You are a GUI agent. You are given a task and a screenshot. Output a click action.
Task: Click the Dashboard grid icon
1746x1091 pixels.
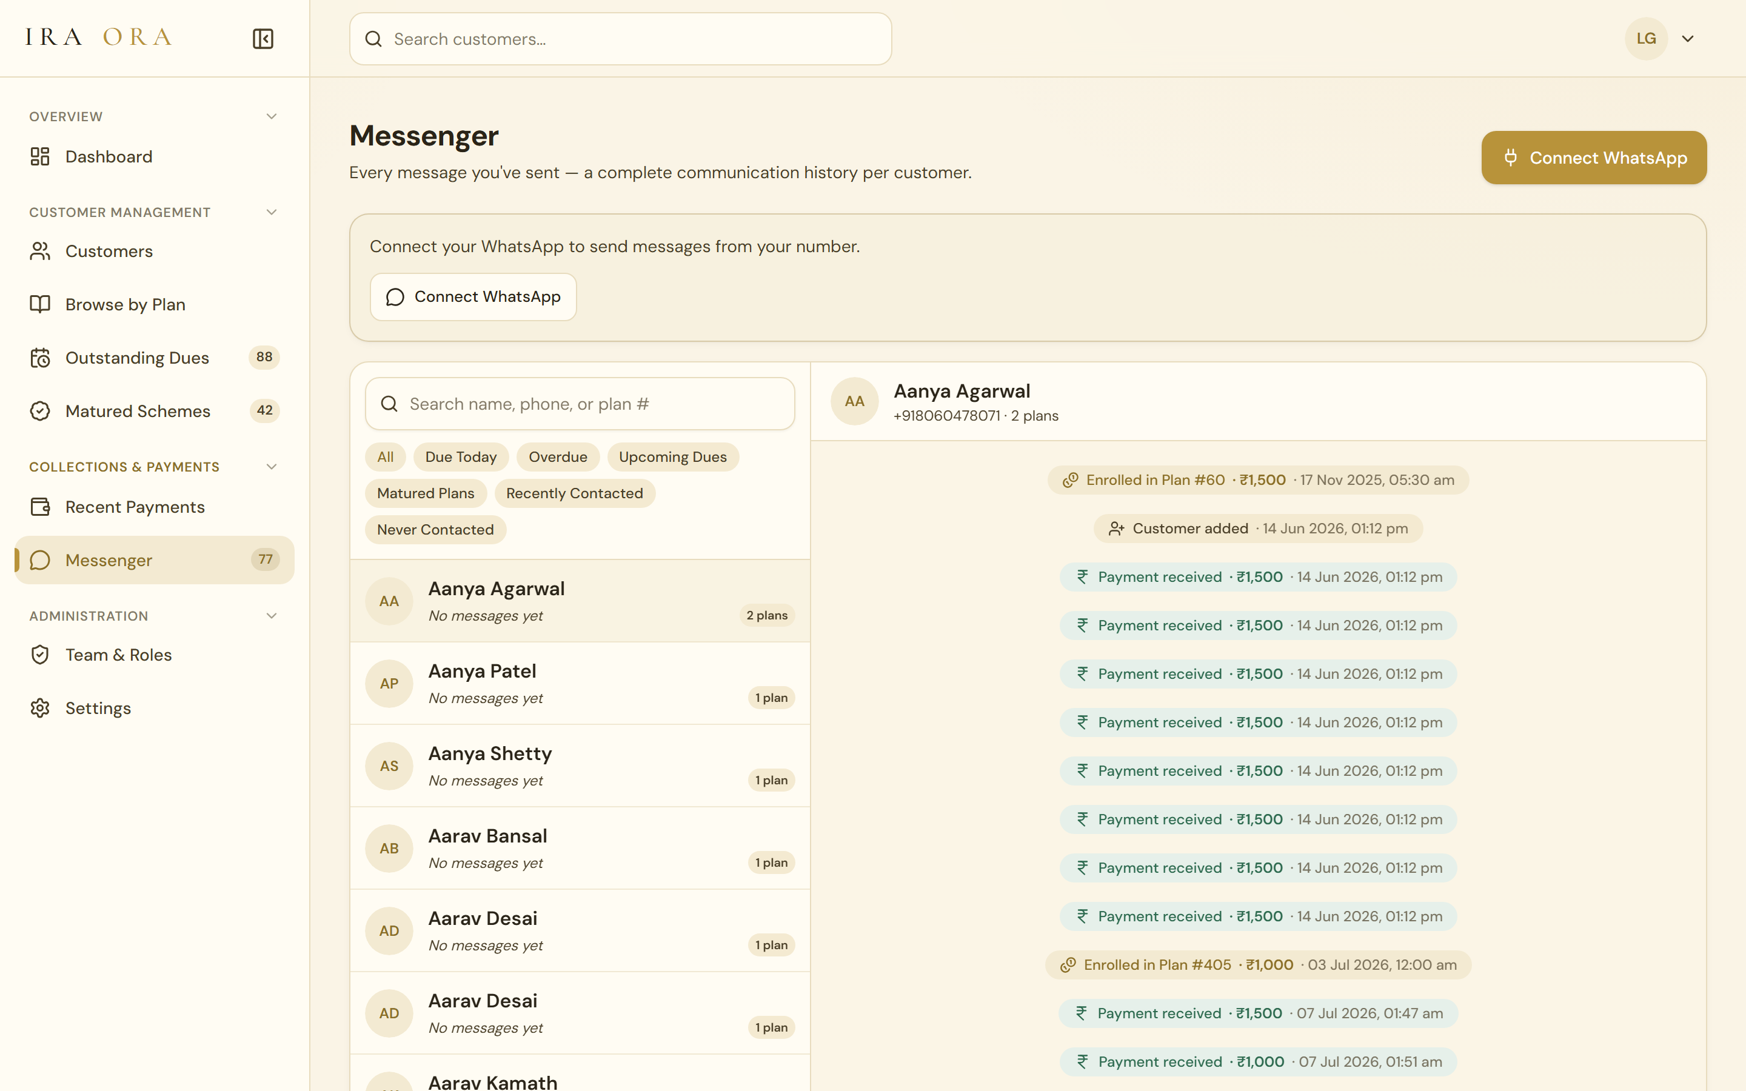click(x=39, y=156)
